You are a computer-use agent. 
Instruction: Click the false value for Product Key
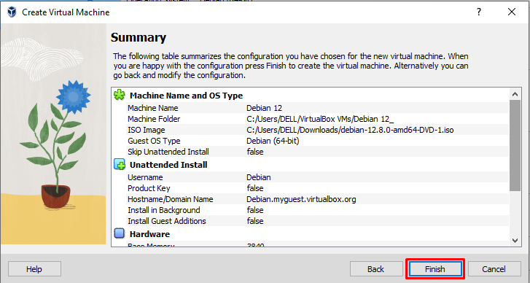pos(255,188)
